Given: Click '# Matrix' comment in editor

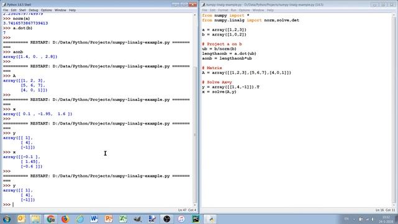Looking at the screenshot, I should click(x=212, y=68).
